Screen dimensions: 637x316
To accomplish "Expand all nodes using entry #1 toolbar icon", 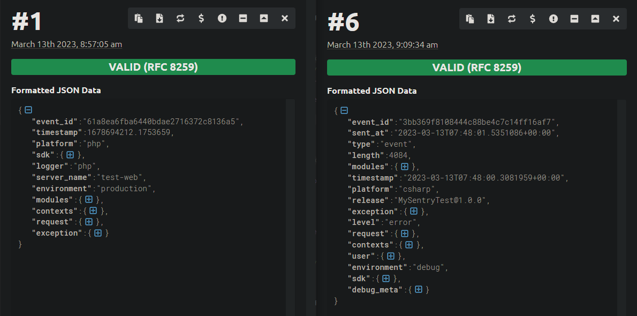I will click(x=264, y=18).
